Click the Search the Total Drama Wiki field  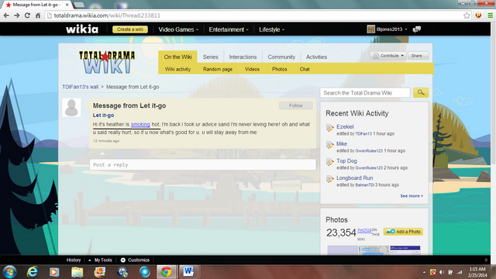(x=365, y=93)
